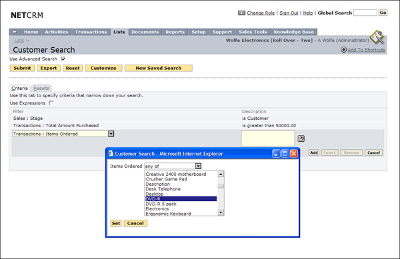Minimize the Customer Search popup window
The image size is (400, 259).
click(276, 154)
